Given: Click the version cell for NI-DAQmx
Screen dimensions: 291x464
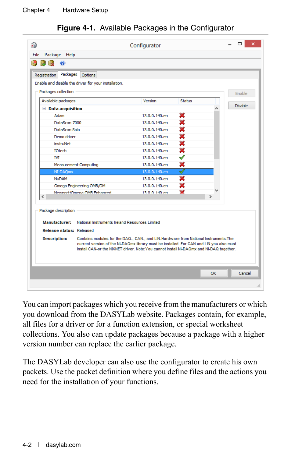Looking at the screenshot, I should [155, 172].
